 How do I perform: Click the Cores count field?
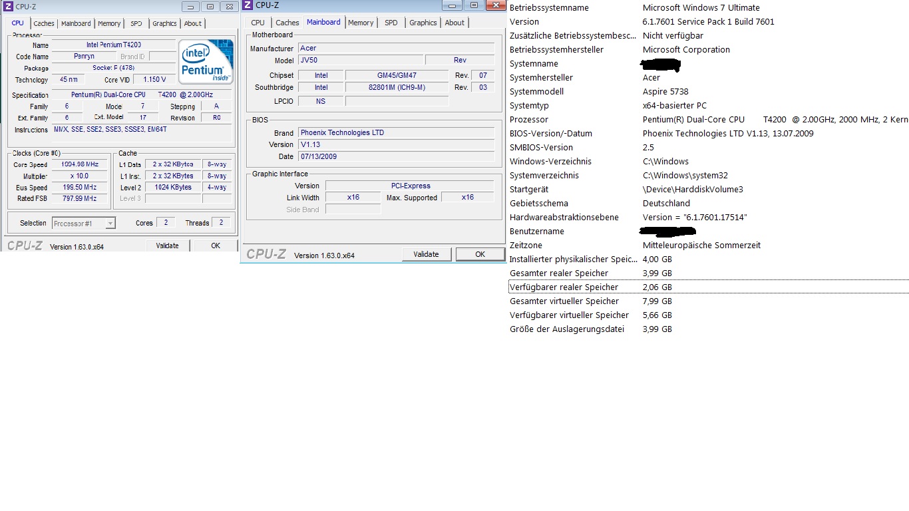pyautogui.click(x=166, y=223)
